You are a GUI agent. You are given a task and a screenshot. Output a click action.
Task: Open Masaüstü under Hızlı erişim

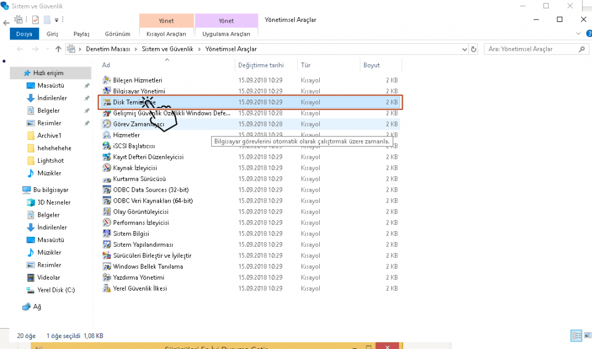coord(51,86)
